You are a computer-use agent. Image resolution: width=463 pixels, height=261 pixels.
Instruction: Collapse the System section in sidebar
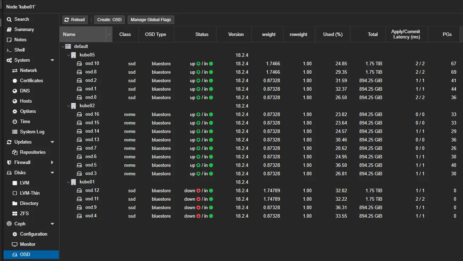tap(53, 60)
